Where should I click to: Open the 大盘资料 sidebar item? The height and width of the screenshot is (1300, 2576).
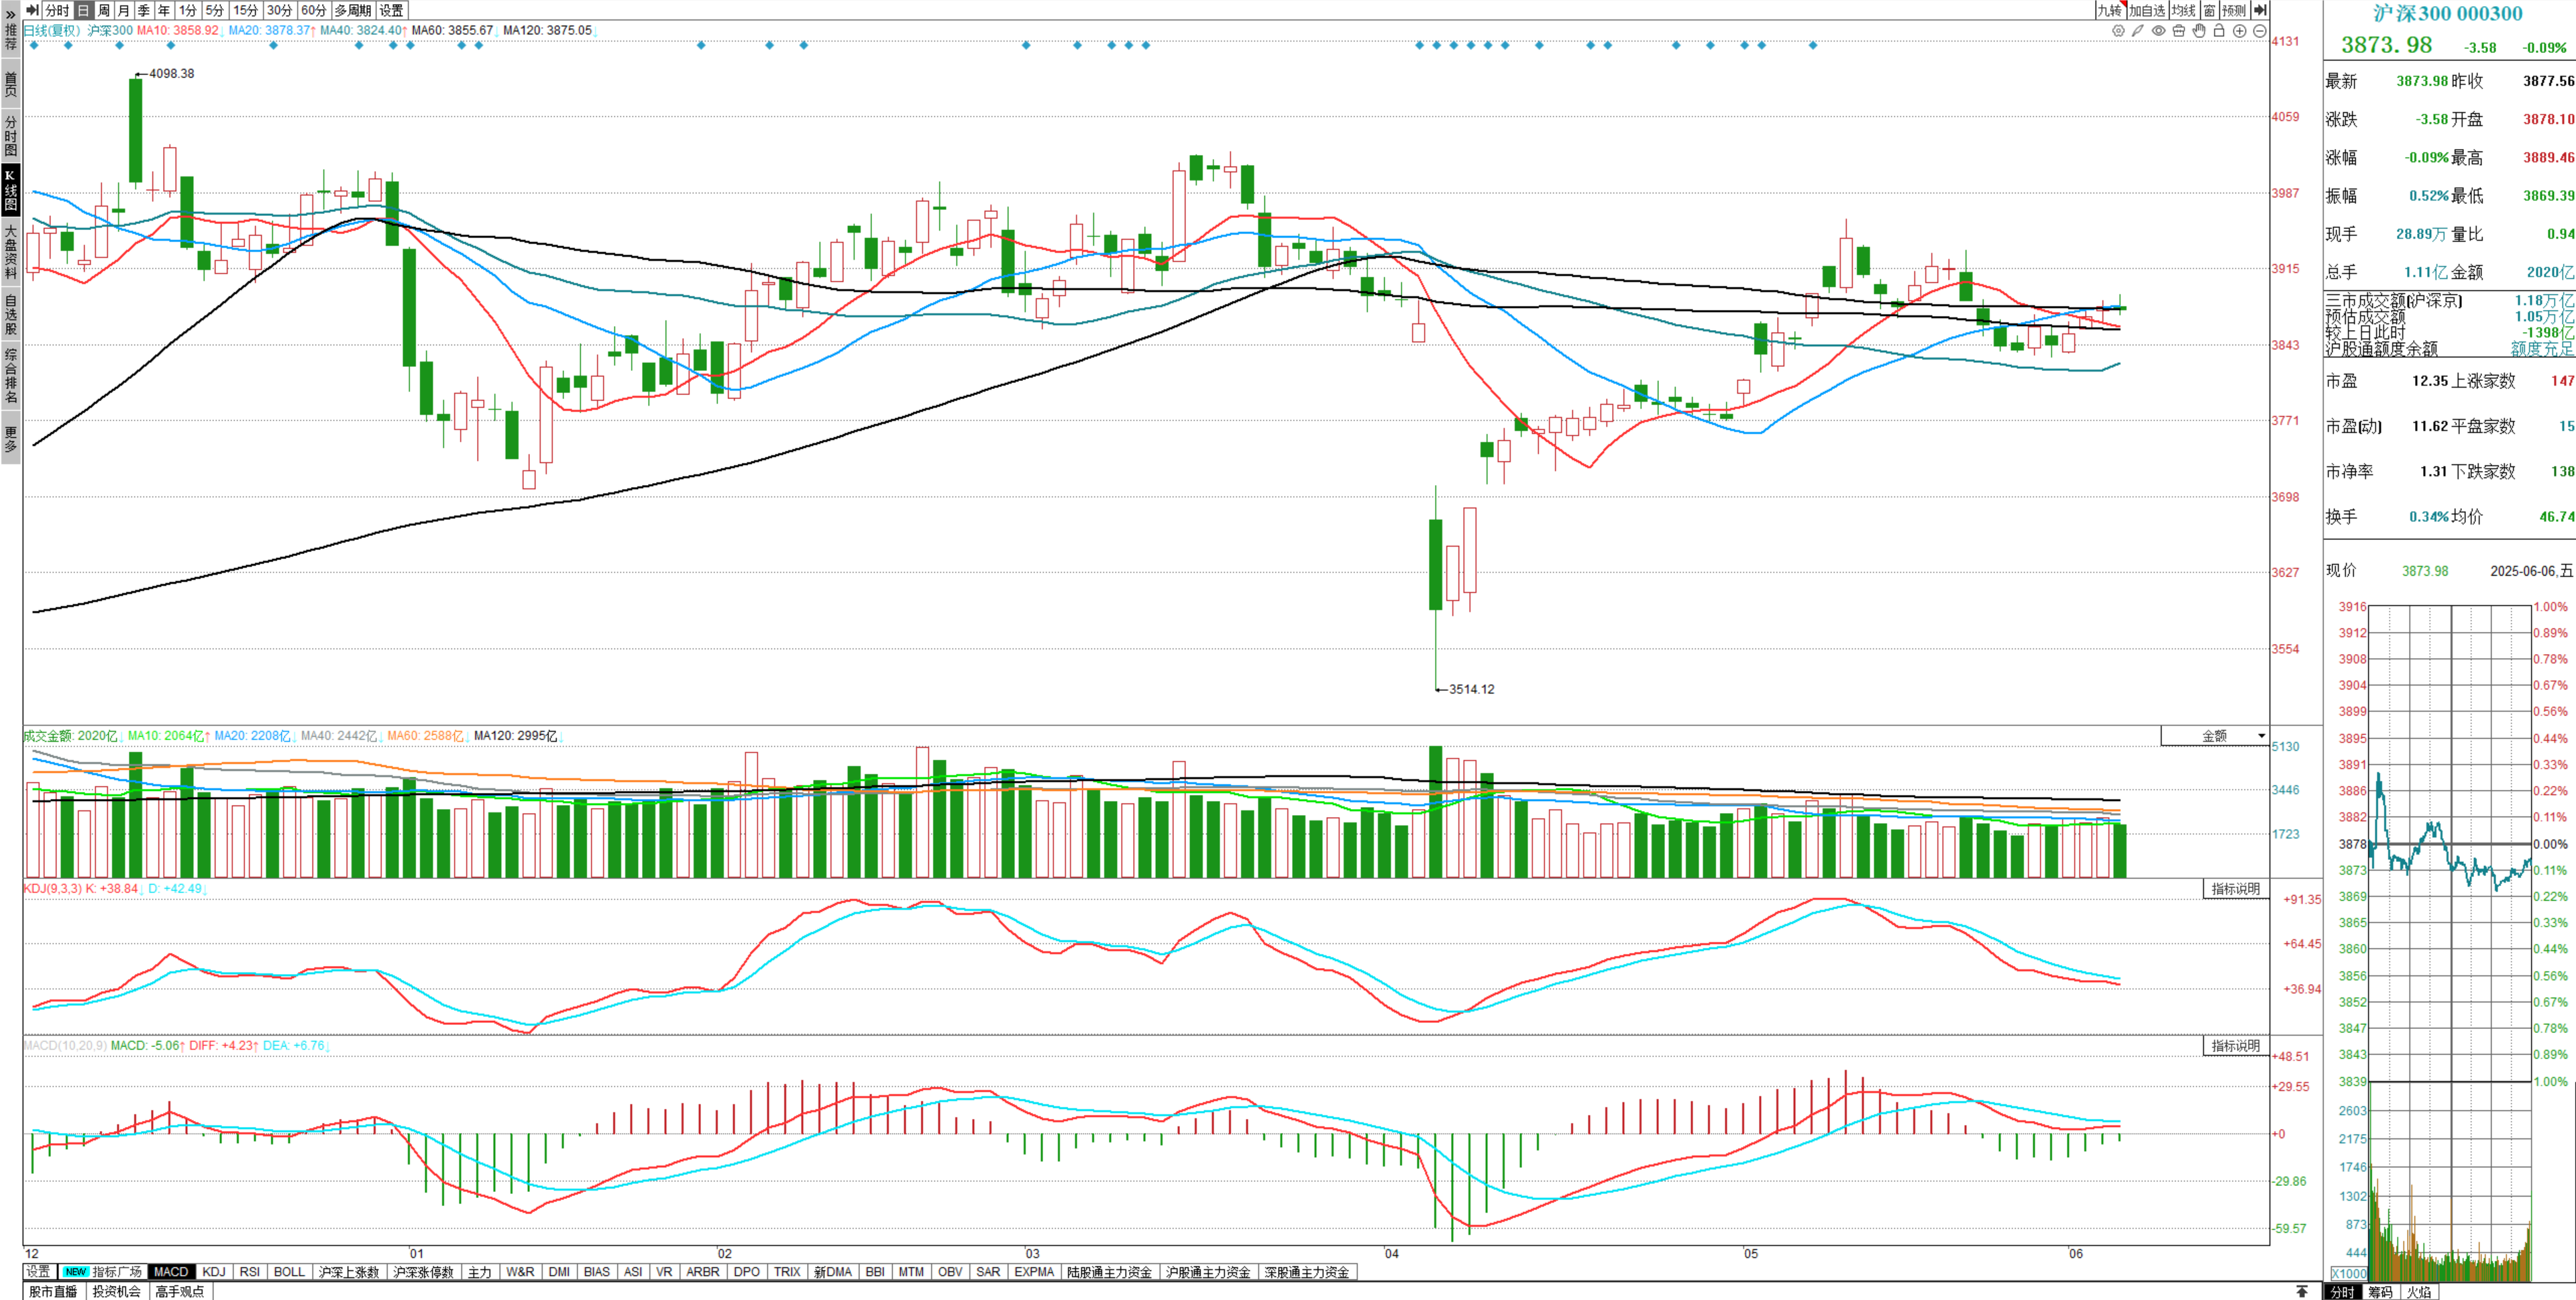10,251
